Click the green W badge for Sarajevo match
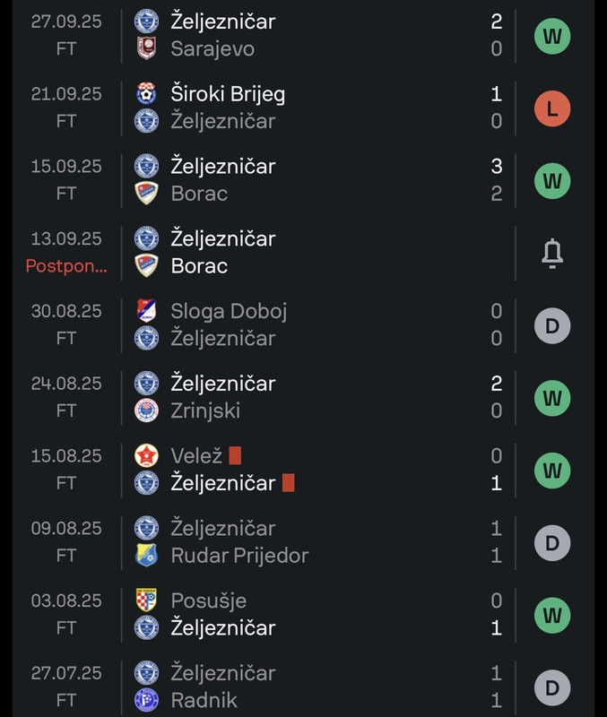Screen dimensions: 607x717 pos(552,36)
